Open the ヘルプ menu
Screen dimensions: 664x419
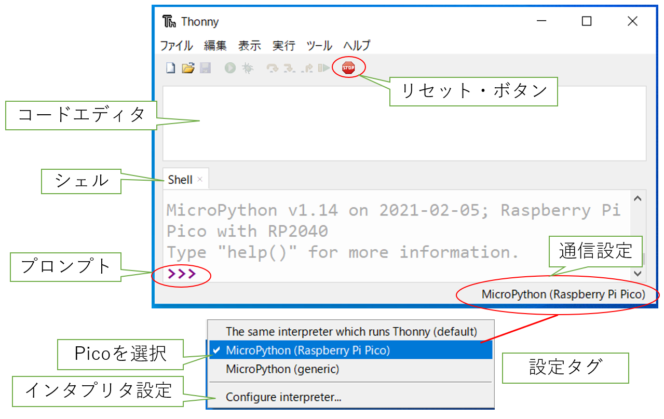coord(357,46)
